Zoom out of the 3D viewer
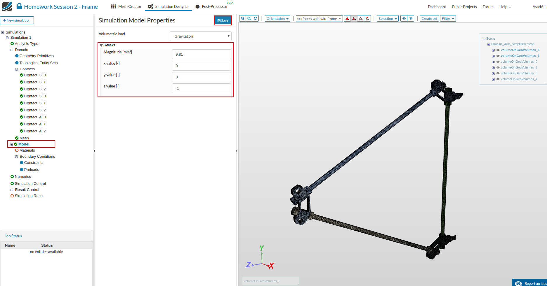The width and height of the screenshot is (547, 286). 249,18
